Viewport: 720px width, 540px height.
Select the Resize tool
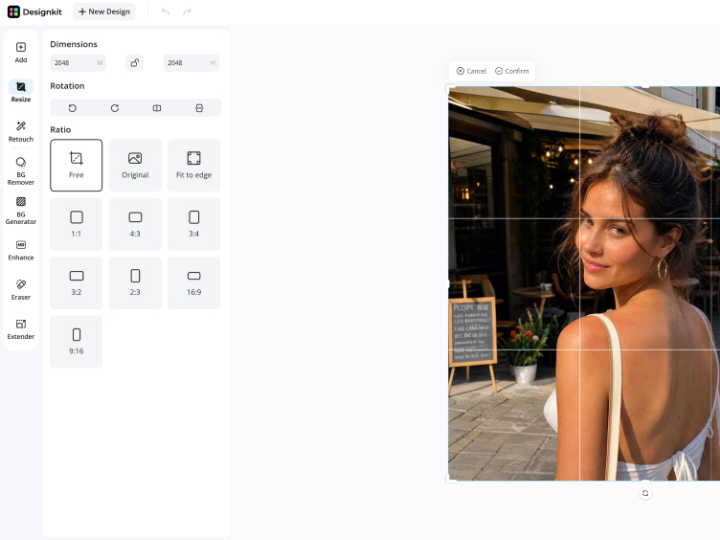tap(21, 91)
